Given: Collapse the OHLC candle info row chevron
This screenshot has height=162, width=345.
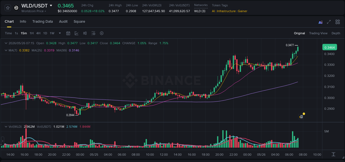Looking at the screenshot, I should (6, 43).
